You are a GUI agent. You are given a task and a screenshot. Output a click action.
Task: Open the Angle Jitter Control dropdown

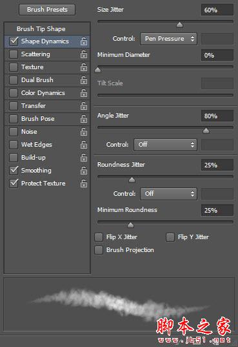165,145
